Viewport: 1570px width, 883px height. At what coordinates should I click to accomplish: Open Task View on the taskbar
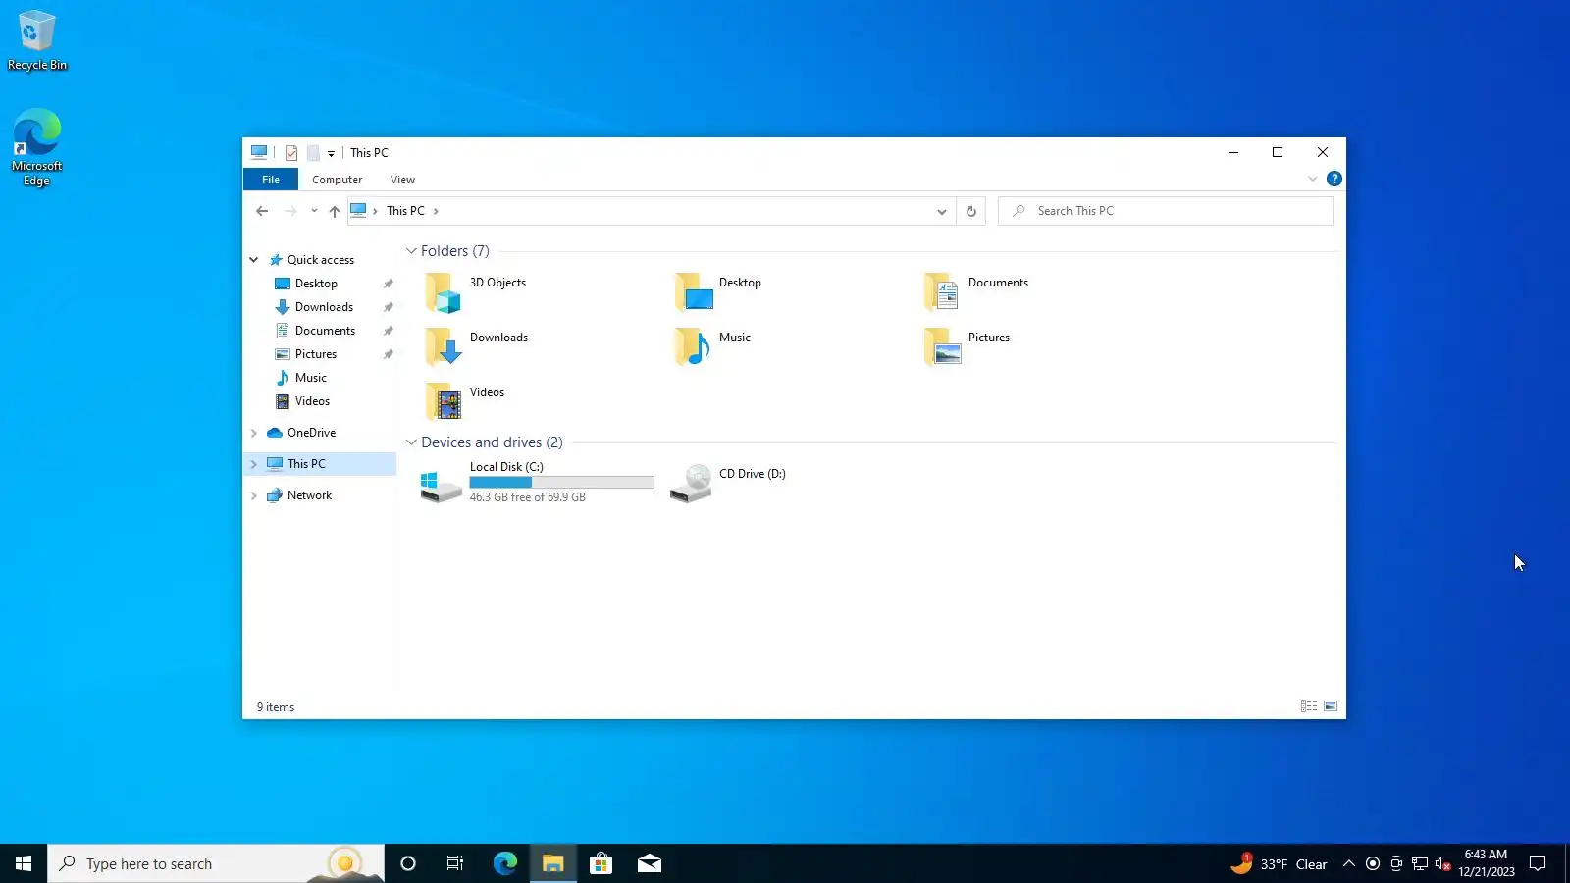(x=455, y=863)
